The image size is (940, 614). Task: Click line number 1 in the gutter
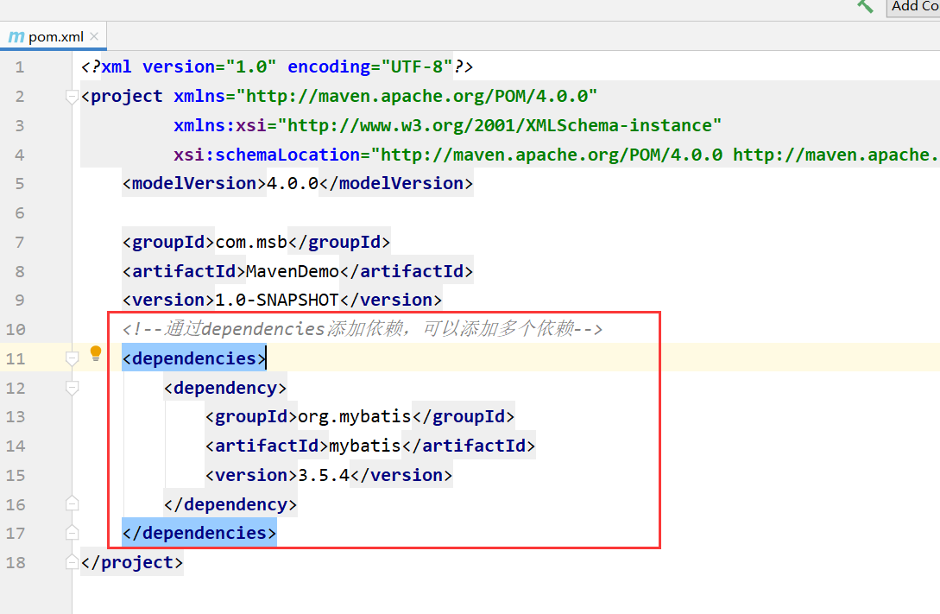(x=20, y=67)
